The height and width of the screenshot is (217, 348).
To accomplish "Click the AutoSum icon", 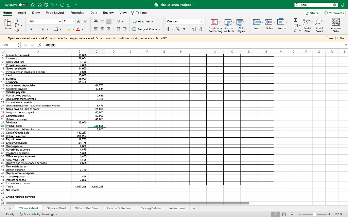I will point(295,20).
